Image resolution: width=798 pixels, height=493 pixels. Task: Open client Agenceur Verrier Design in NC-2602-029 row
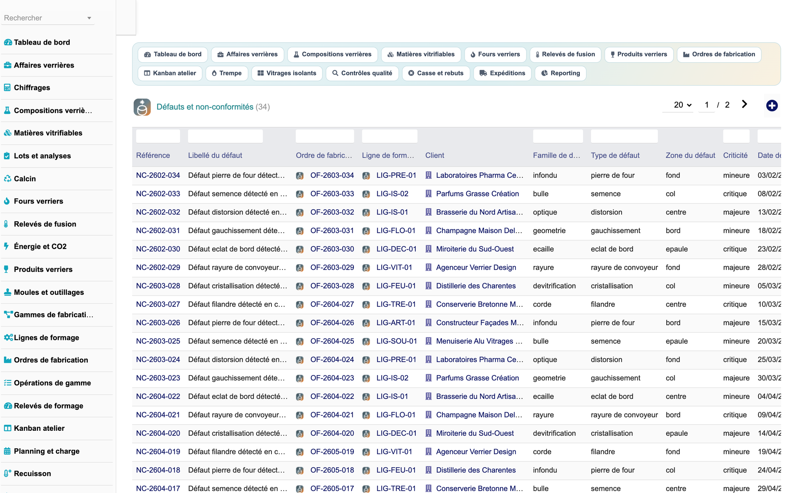[476, 267]
